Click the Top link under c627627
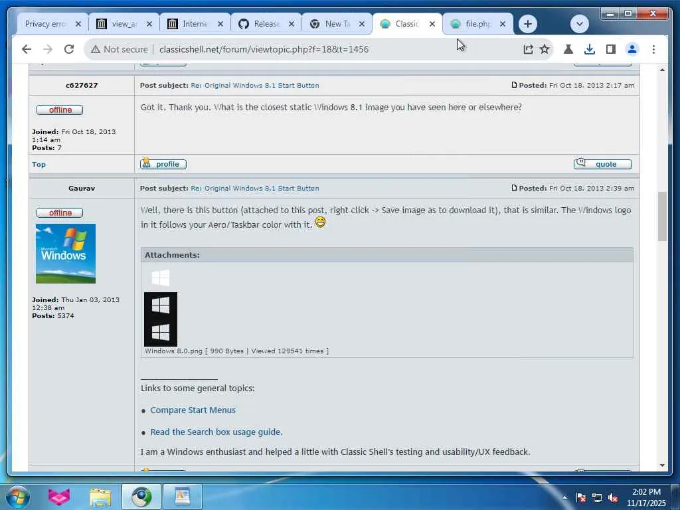Viewport: 680px width, 510px height. pyautogui.click(x=39, y=165)
